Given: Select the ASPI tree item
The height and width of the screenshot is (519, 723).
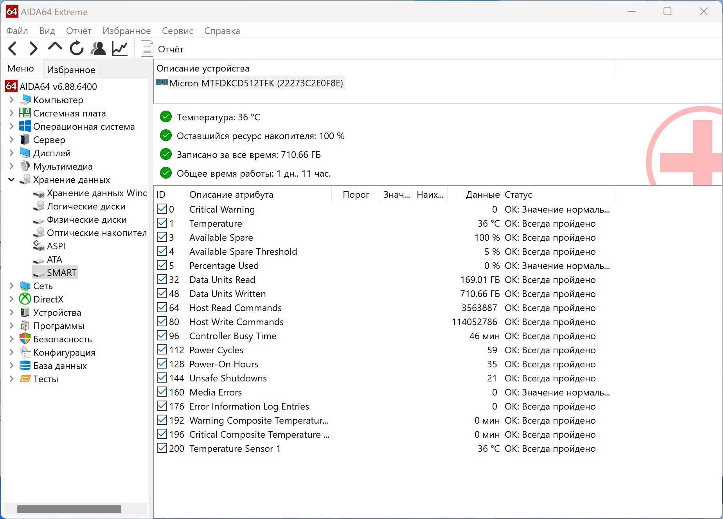Looking at the screenshot, I should click(56, 246).
